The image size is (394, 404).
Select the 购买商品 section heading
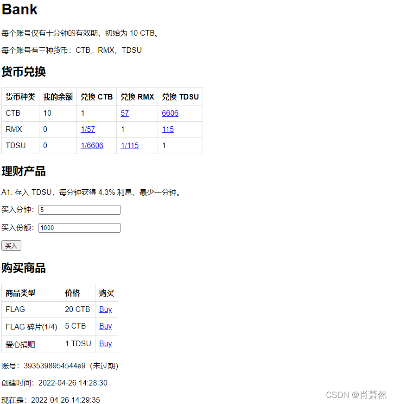pyautogui.click(x=24, y=268)
